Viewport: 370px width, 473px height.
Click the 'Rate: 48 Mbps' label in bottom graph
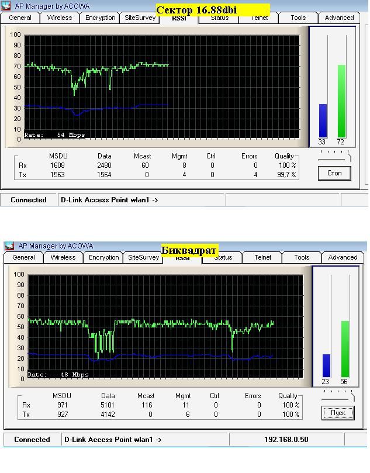[58, 375]
